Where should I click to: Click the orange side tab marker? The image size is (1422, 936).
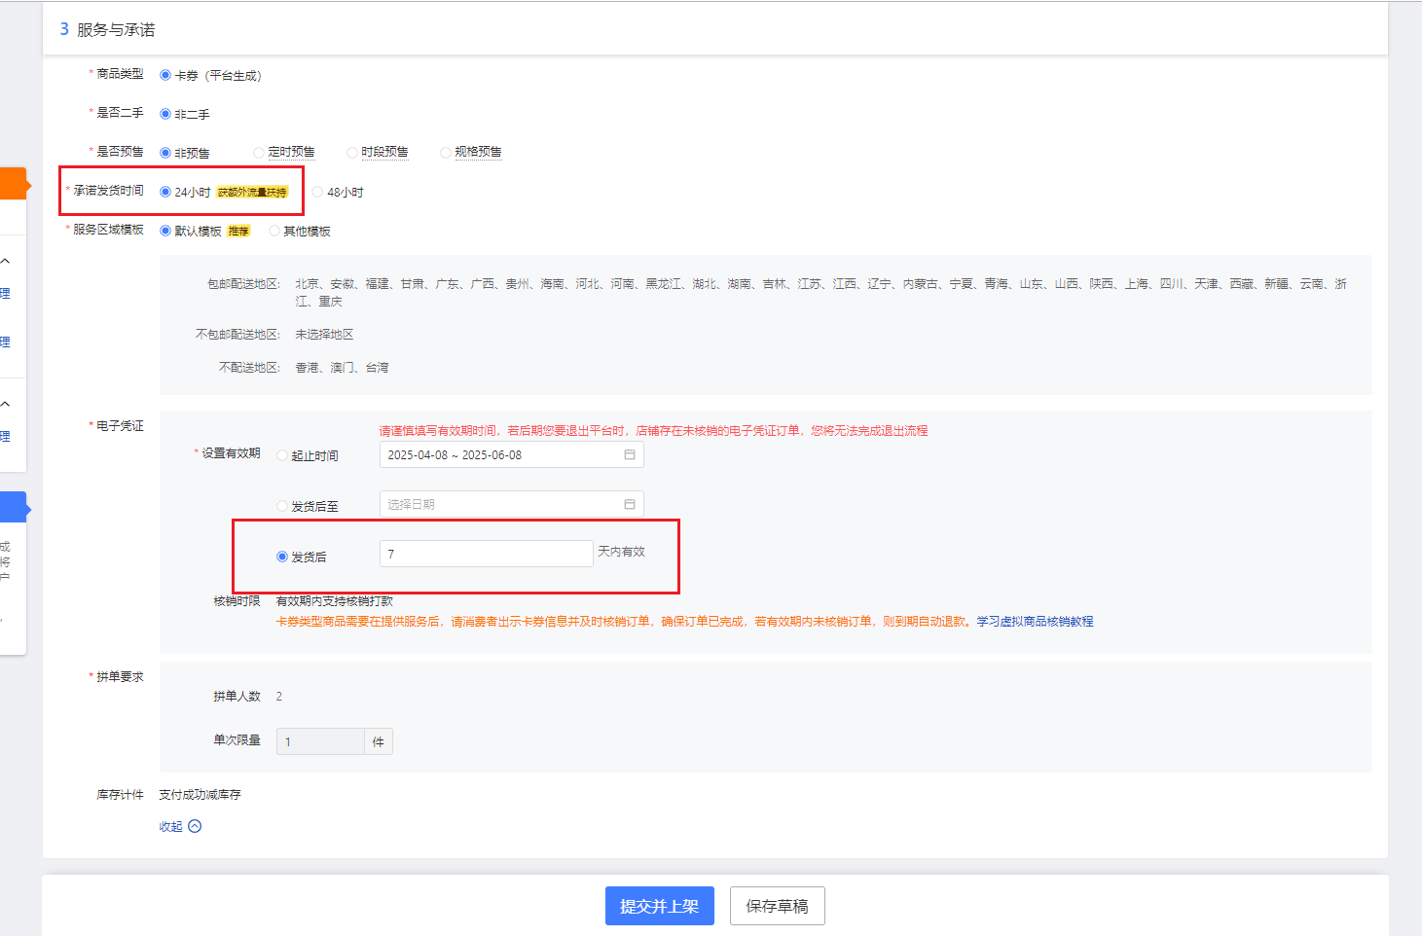click(14, 183)
